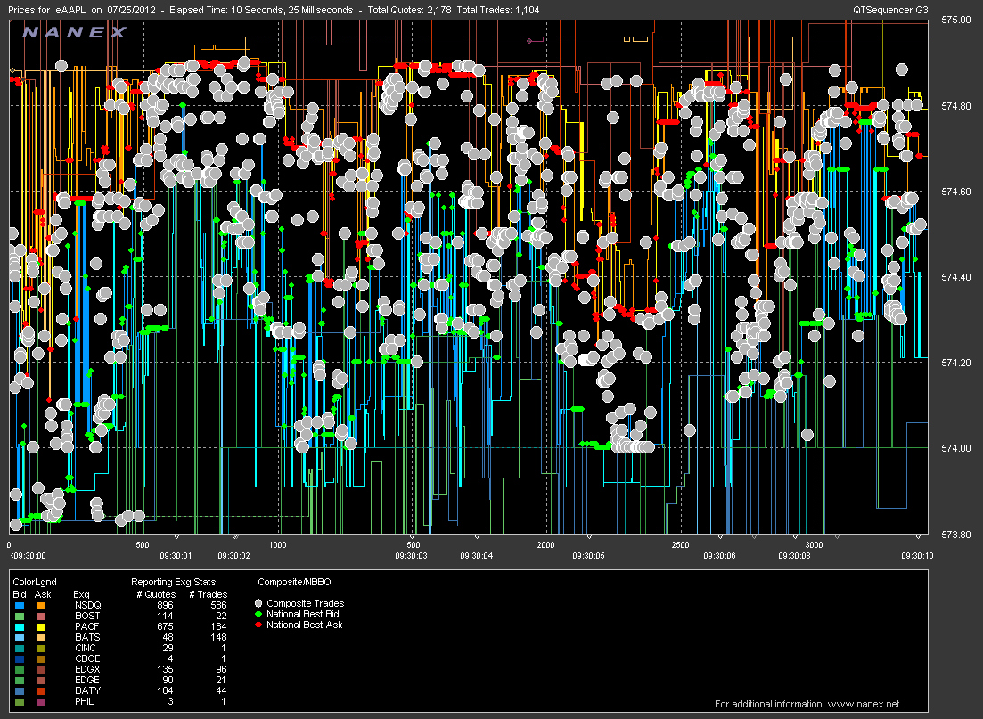Select the PHIL ask color swatch

click(41, 701)
